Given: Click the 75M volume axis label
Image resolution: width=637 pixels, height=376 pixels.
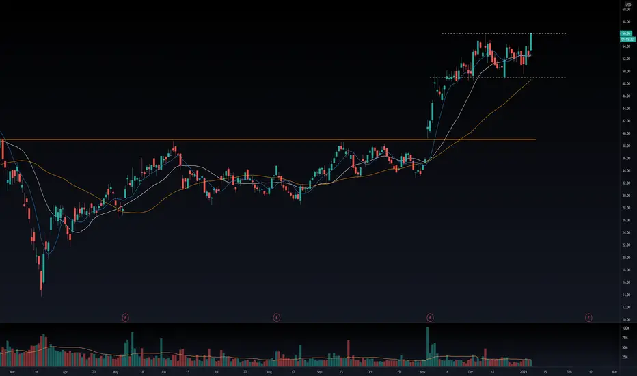Looking at the screenshot, I should click(626, 338).
